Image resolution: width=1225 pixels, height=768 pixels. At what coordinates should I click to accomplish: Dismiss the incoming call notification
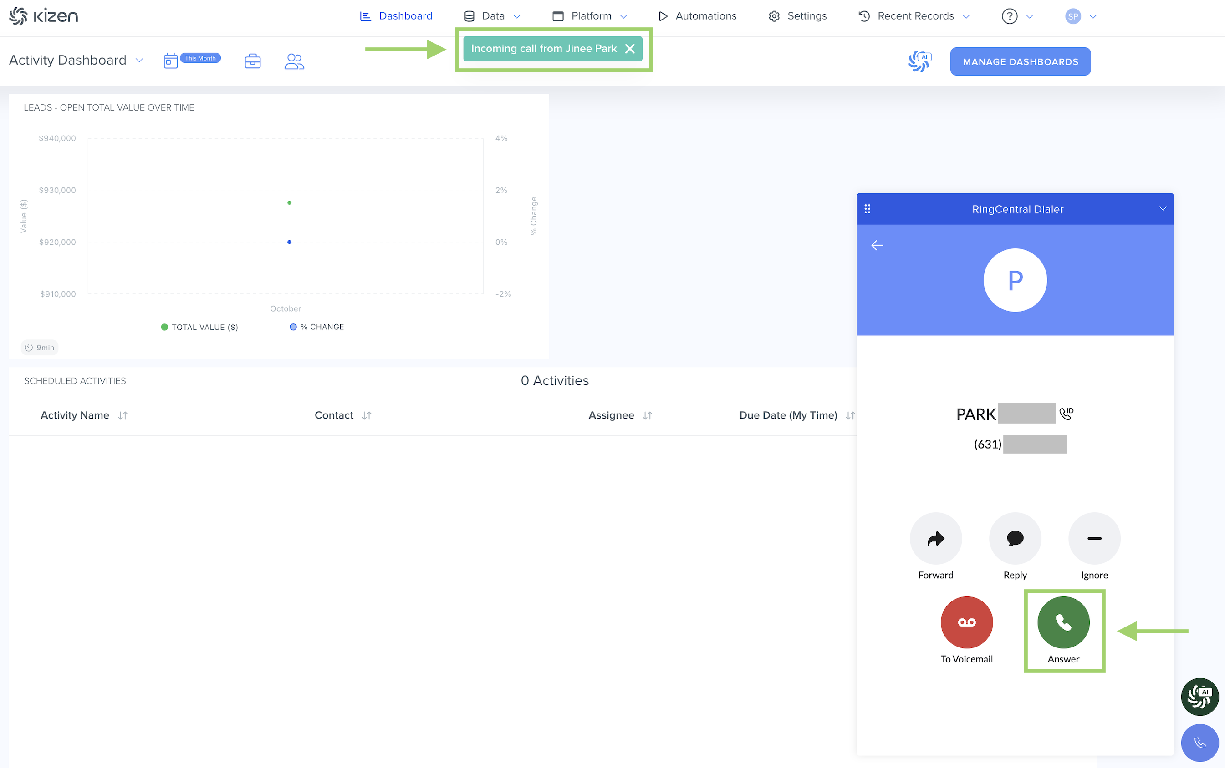pyautogui.click(x=629, y=49)
